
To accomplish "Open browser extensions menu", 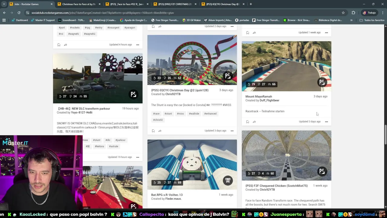I will pos(353,13).
